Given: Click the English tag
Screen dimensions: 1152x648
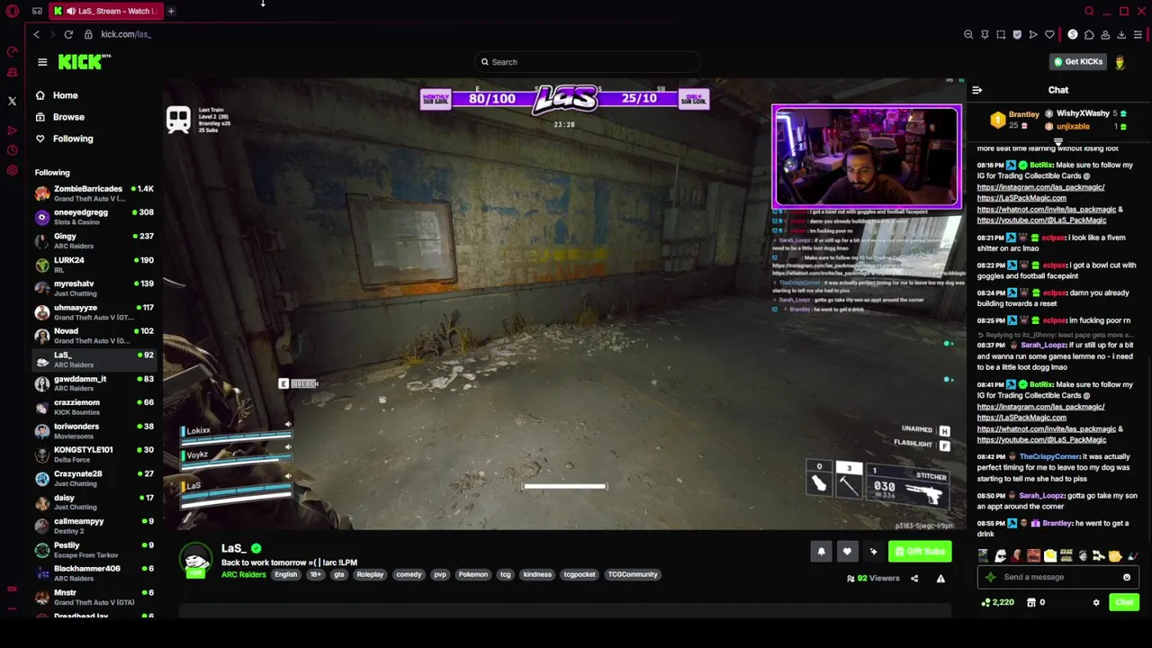Looking at the screenshot, I should click(x=286, y=575).
